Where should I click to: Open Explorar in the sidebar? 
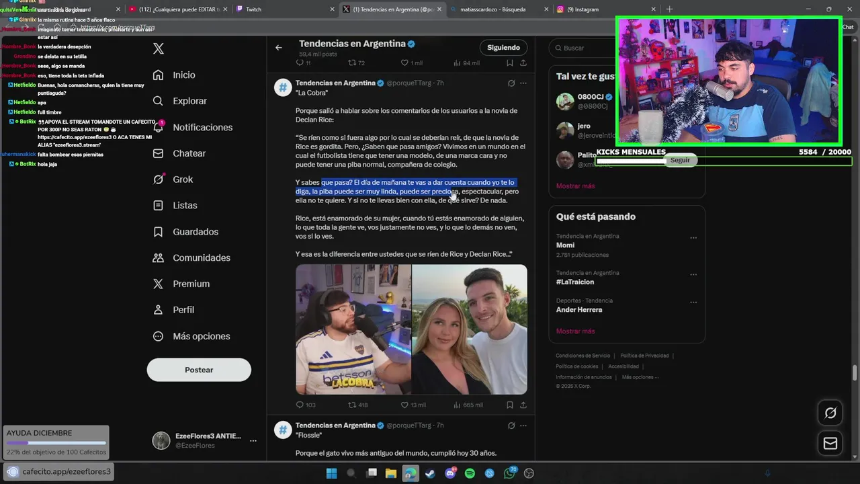pyautogui.click(x=179, y=101)
